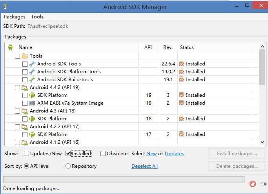This screenshot has width=268, height=194.
Task: Click revision 22.6.4 of Android SDK Tools
Action: 168,64
